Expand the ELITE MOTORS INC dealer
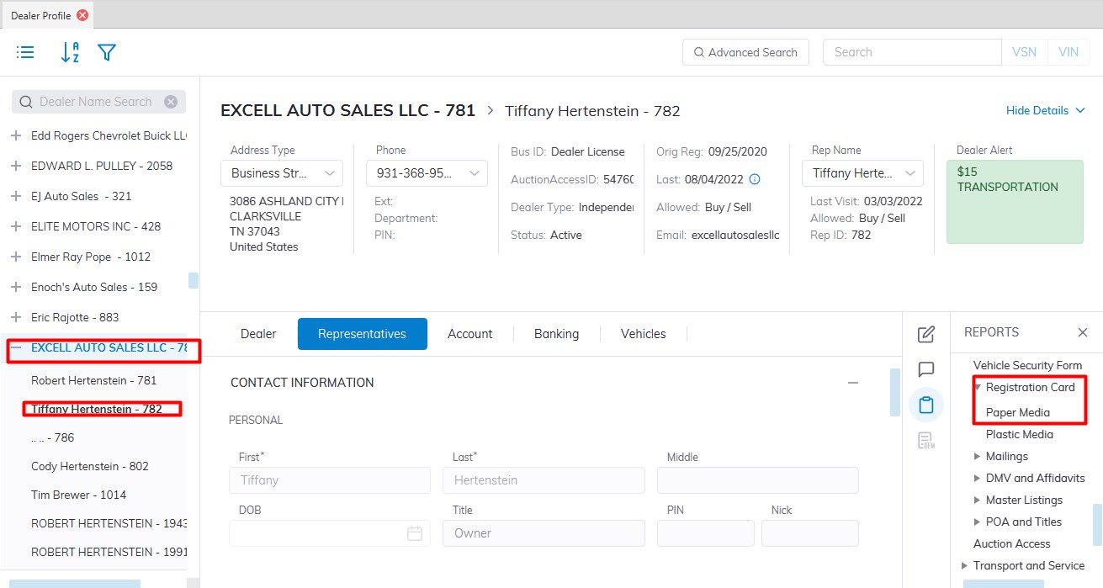1103x588 pixels. (x=15, y=226)
